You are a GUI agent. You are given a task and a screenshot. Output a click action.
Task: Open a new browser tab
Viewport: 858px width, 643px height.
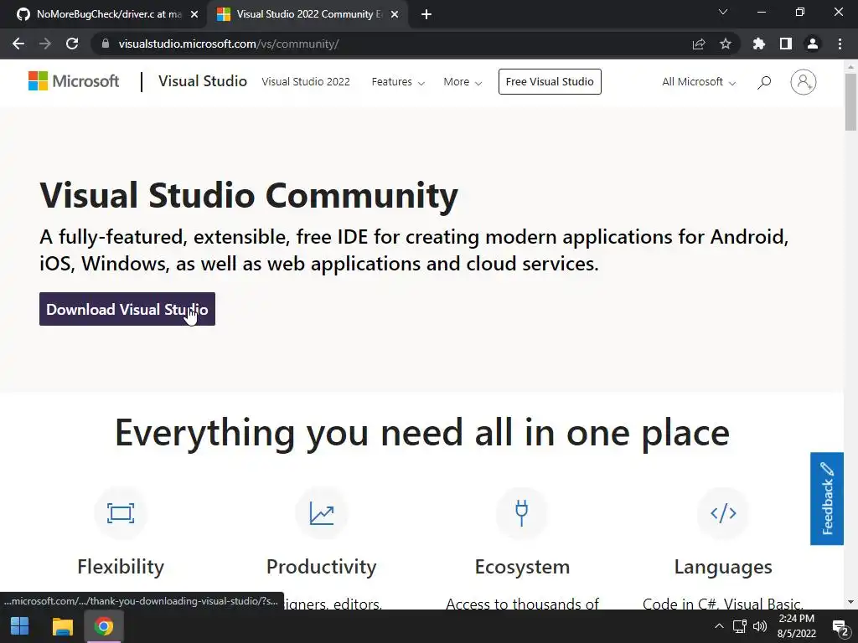click(x=426, y=14)
